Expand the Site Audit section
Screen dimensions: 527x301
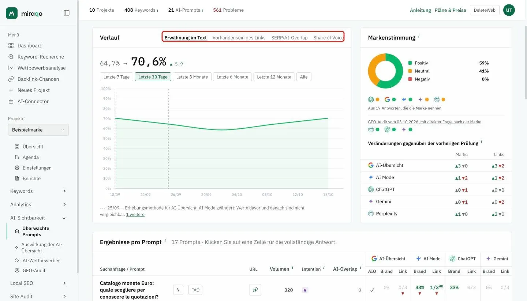(x=38, y=296)
